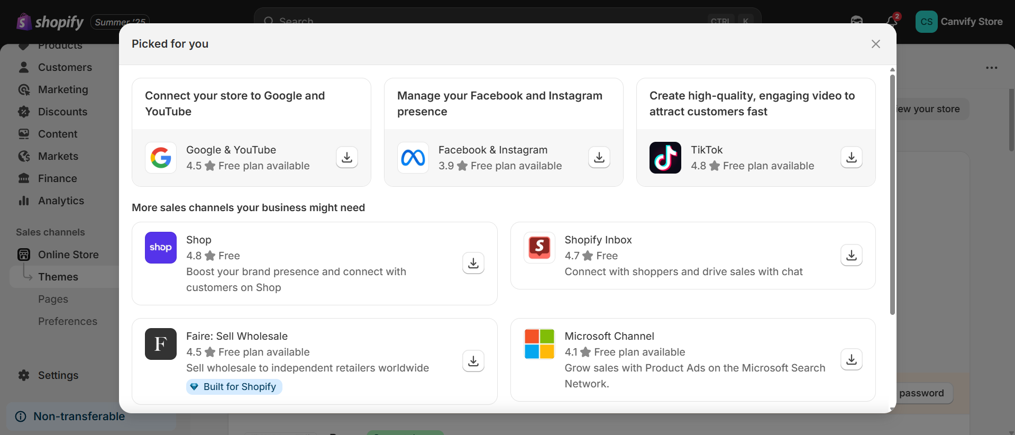Image resolution: width=1015 pixels, height=435 pixels.
Task: Select Themes under Online Store
Action: pyautogui.click(x=58, y=277)
